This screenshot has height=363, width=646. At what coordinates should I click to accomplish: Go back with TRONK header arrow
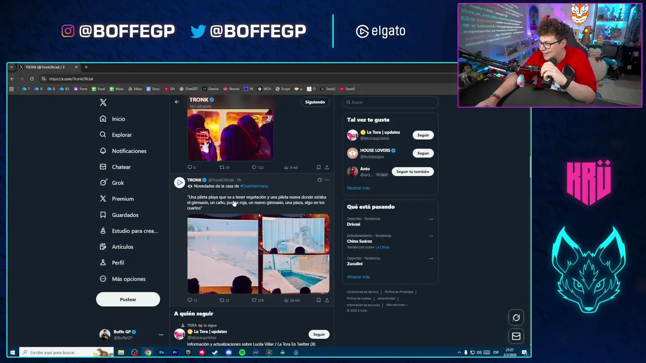click(177, 102)
